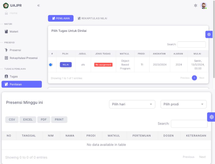Image resolution: width=215 pixels, height=164 pixels.
Task: Export table using EXCEL button
Action: pyautogui.click(x=28, y=120)
